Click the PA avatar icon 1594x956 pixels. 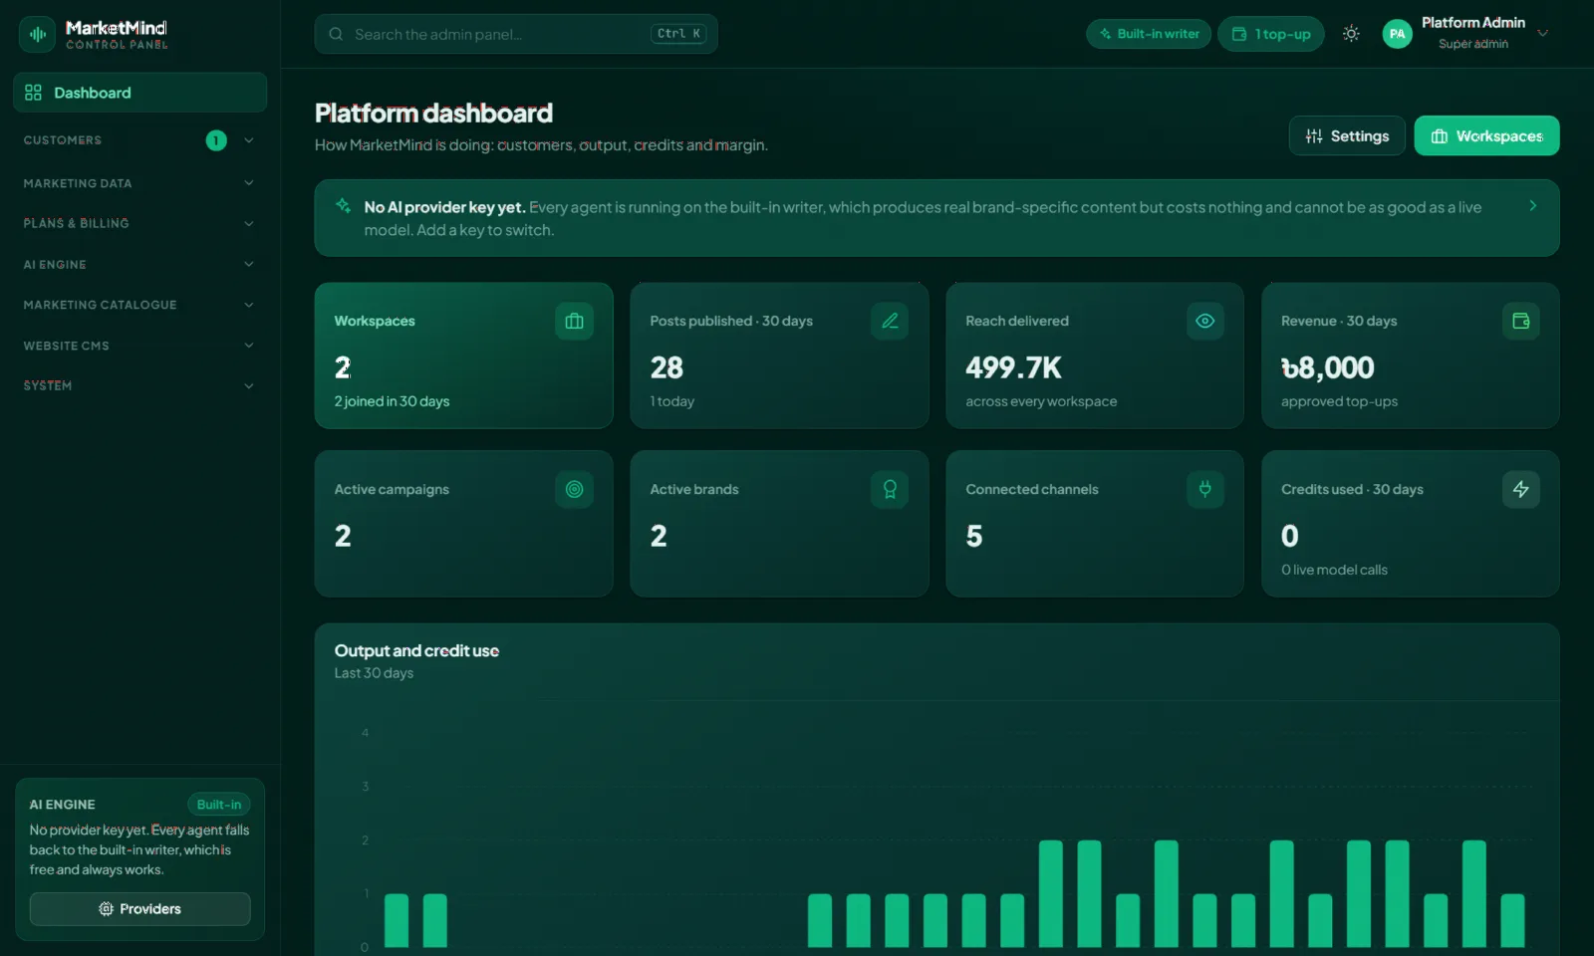[x=1398, y=34]
